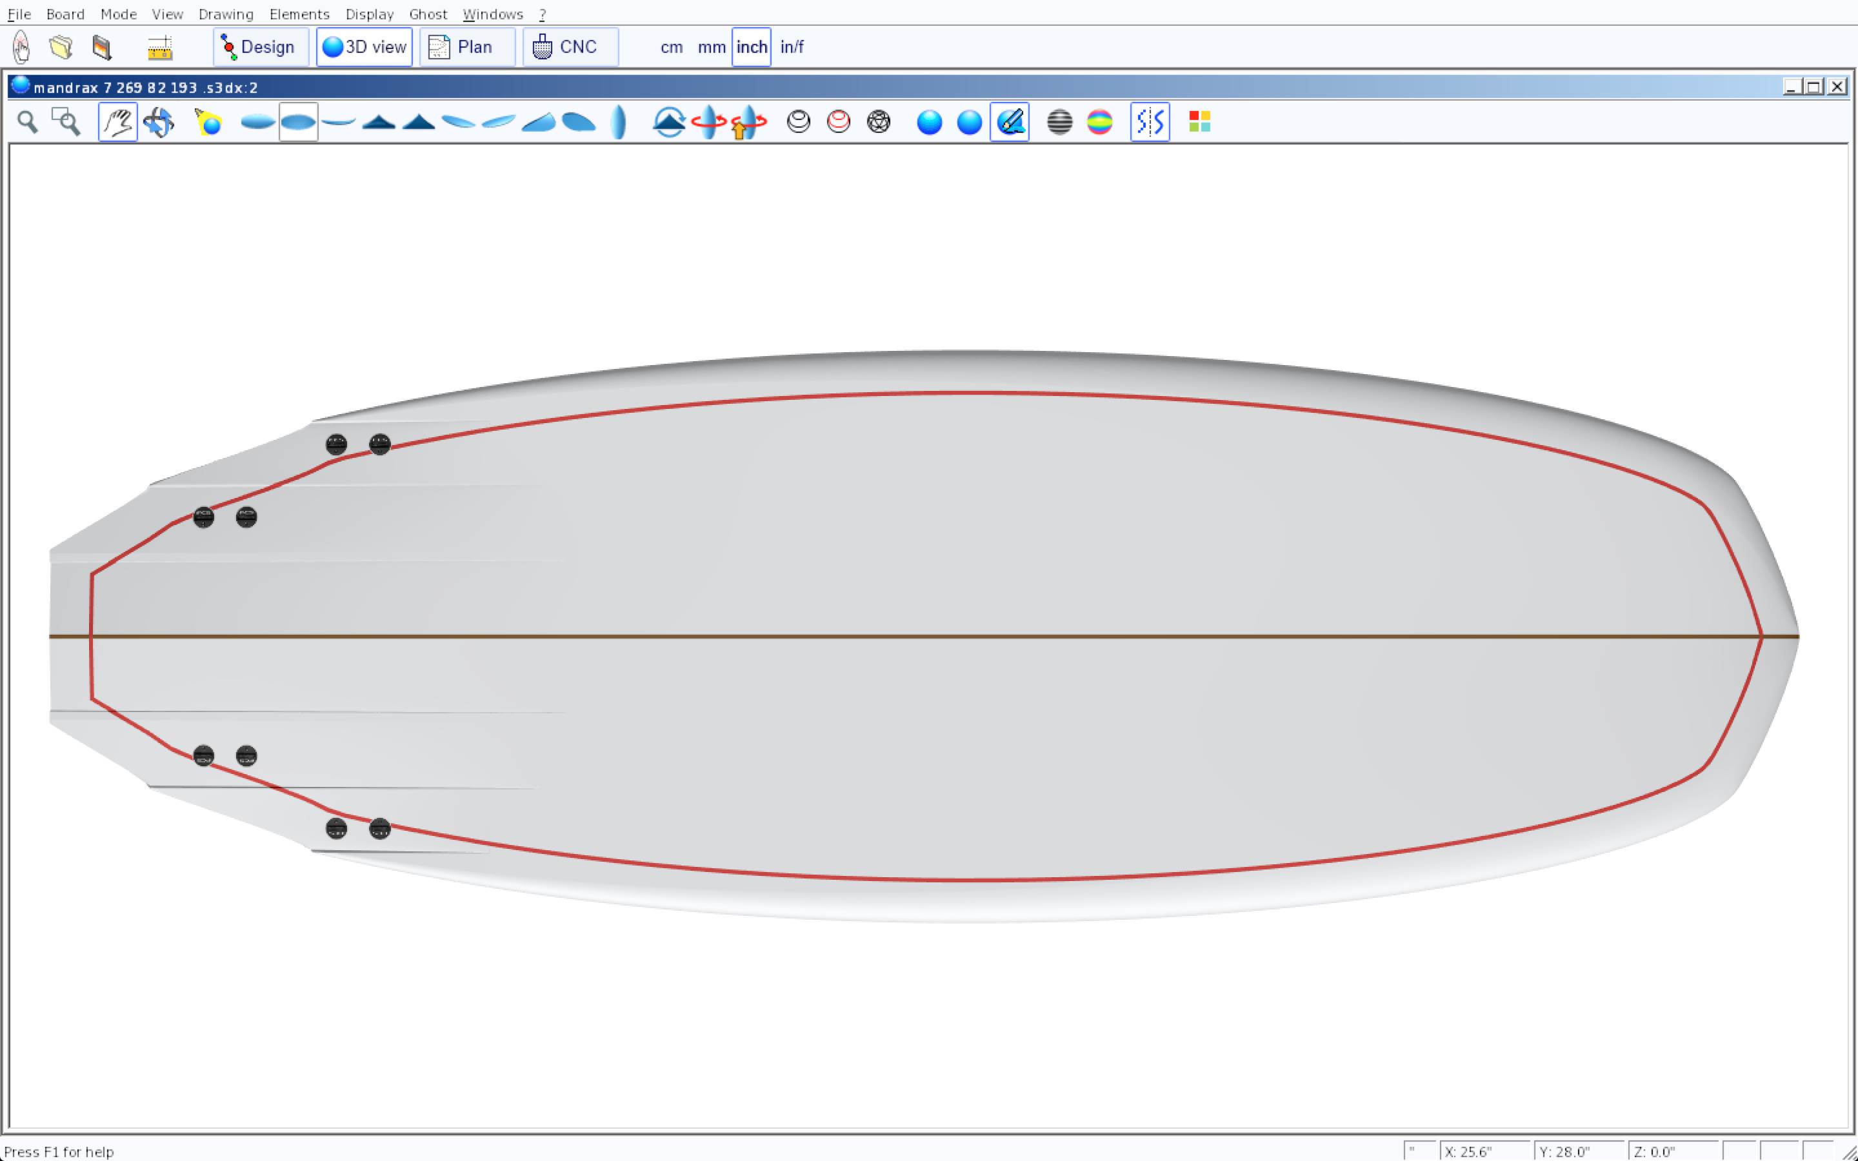This screenshot has width=1858, height=1161.
Task: Click a fin plug on the board
Action: pyautogui.click(x=336, y=444)
